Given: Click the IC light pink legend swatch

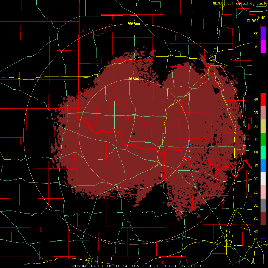Looking at the screenshot, I should click(x=263, y=192).
